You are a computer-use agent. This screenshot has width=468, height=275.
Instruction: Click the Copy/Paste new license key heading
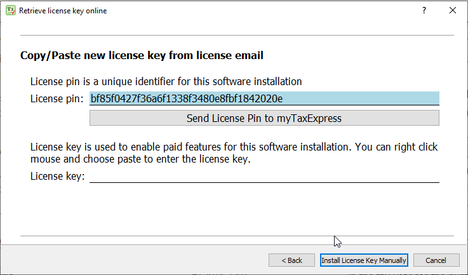(x=142, y=55)
